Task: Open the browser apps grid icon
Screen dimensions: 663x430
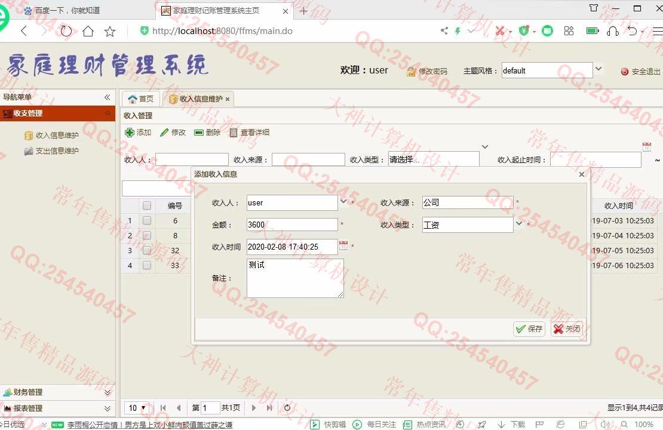Action: pyautogui.click(x=569, y=30)
